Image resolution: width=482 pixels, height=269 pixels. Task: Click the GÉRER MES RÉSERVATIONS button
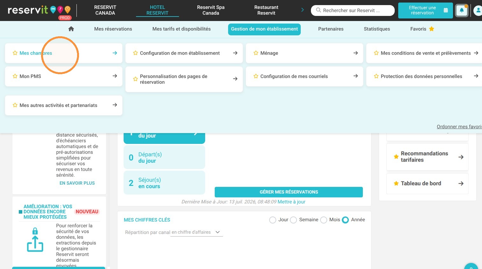point(289,192)
